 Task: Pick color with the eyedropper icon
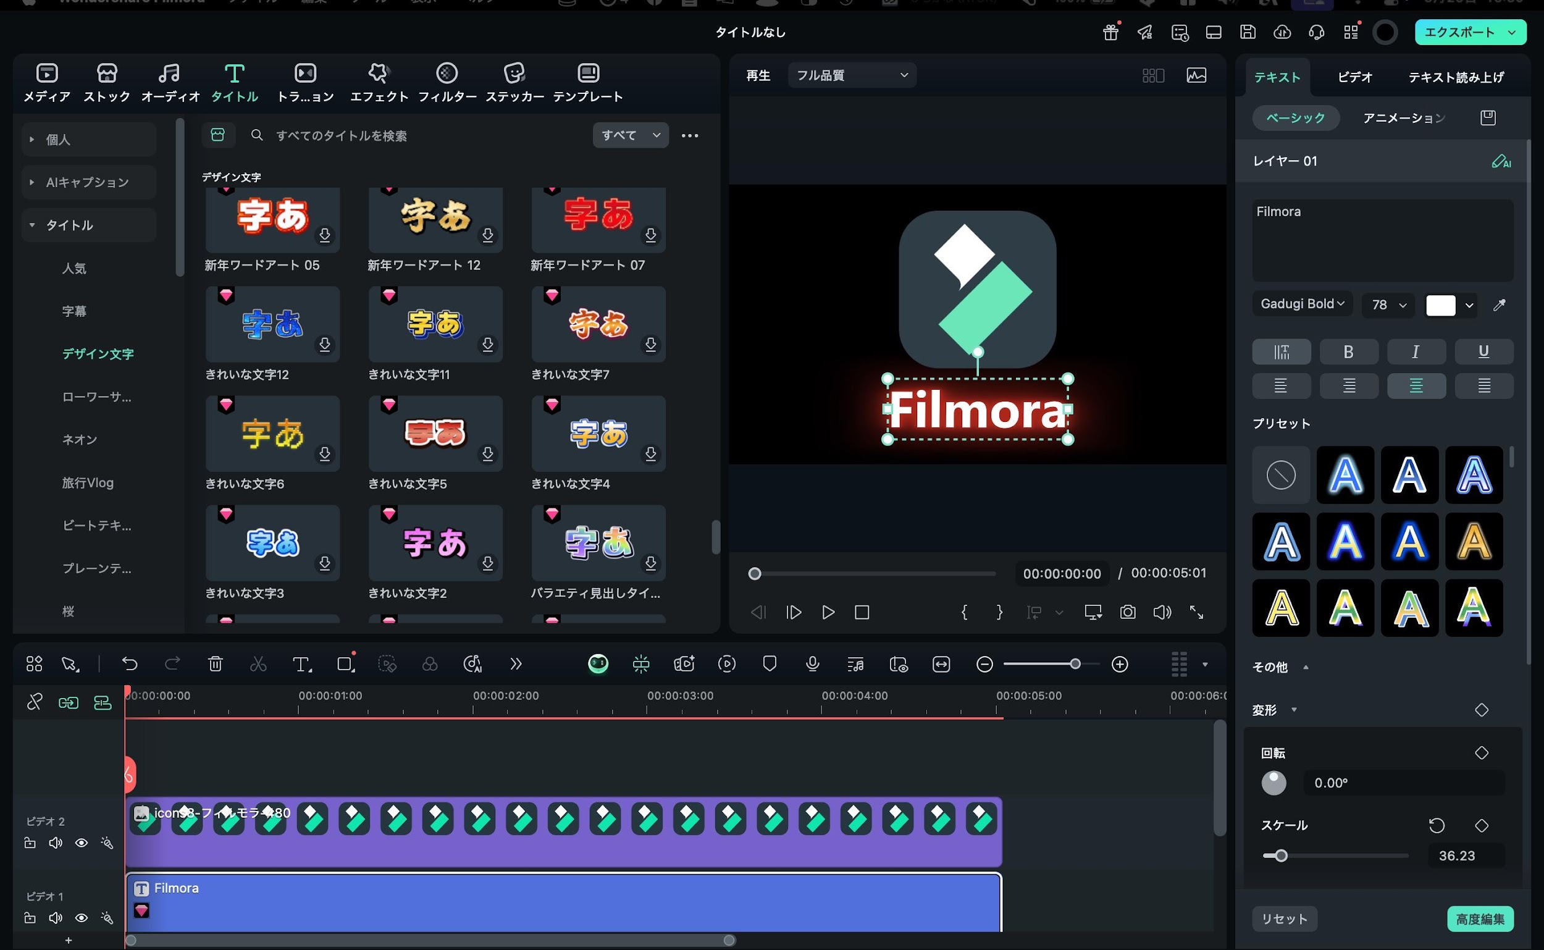click(x=1500, y=305)
